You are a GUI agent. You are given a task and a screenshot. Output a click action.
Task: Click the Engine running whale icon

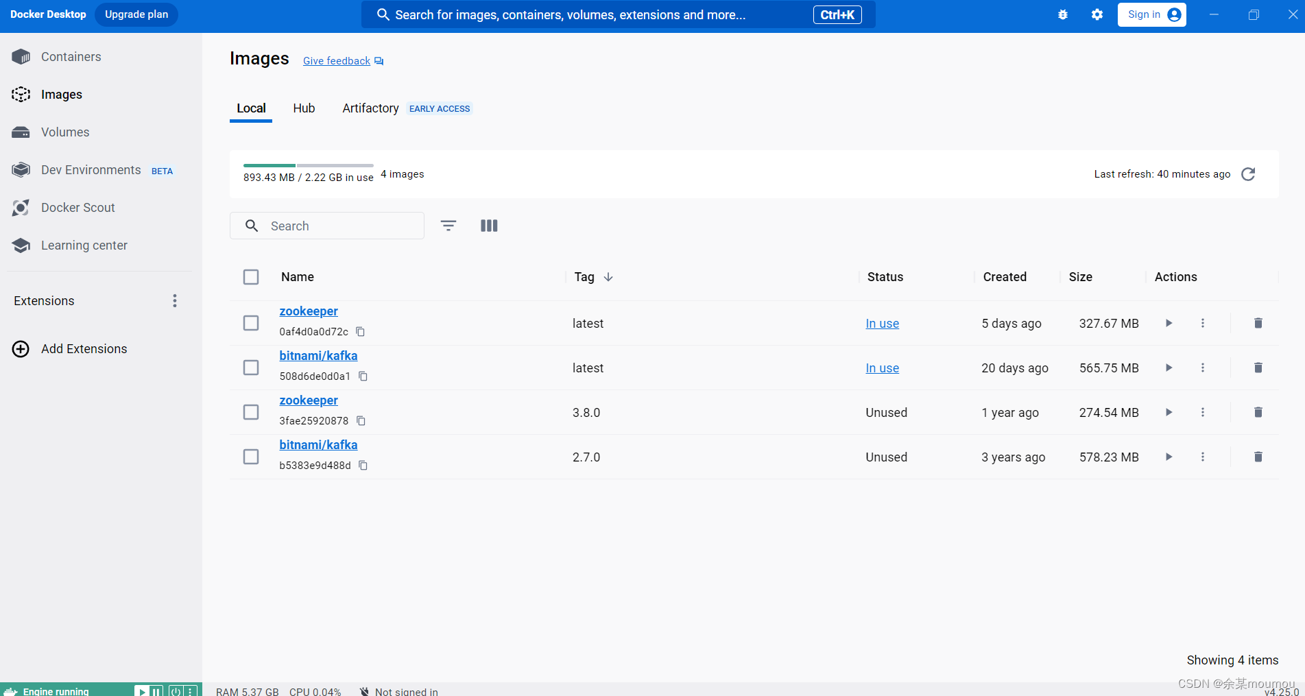point(11,691)
